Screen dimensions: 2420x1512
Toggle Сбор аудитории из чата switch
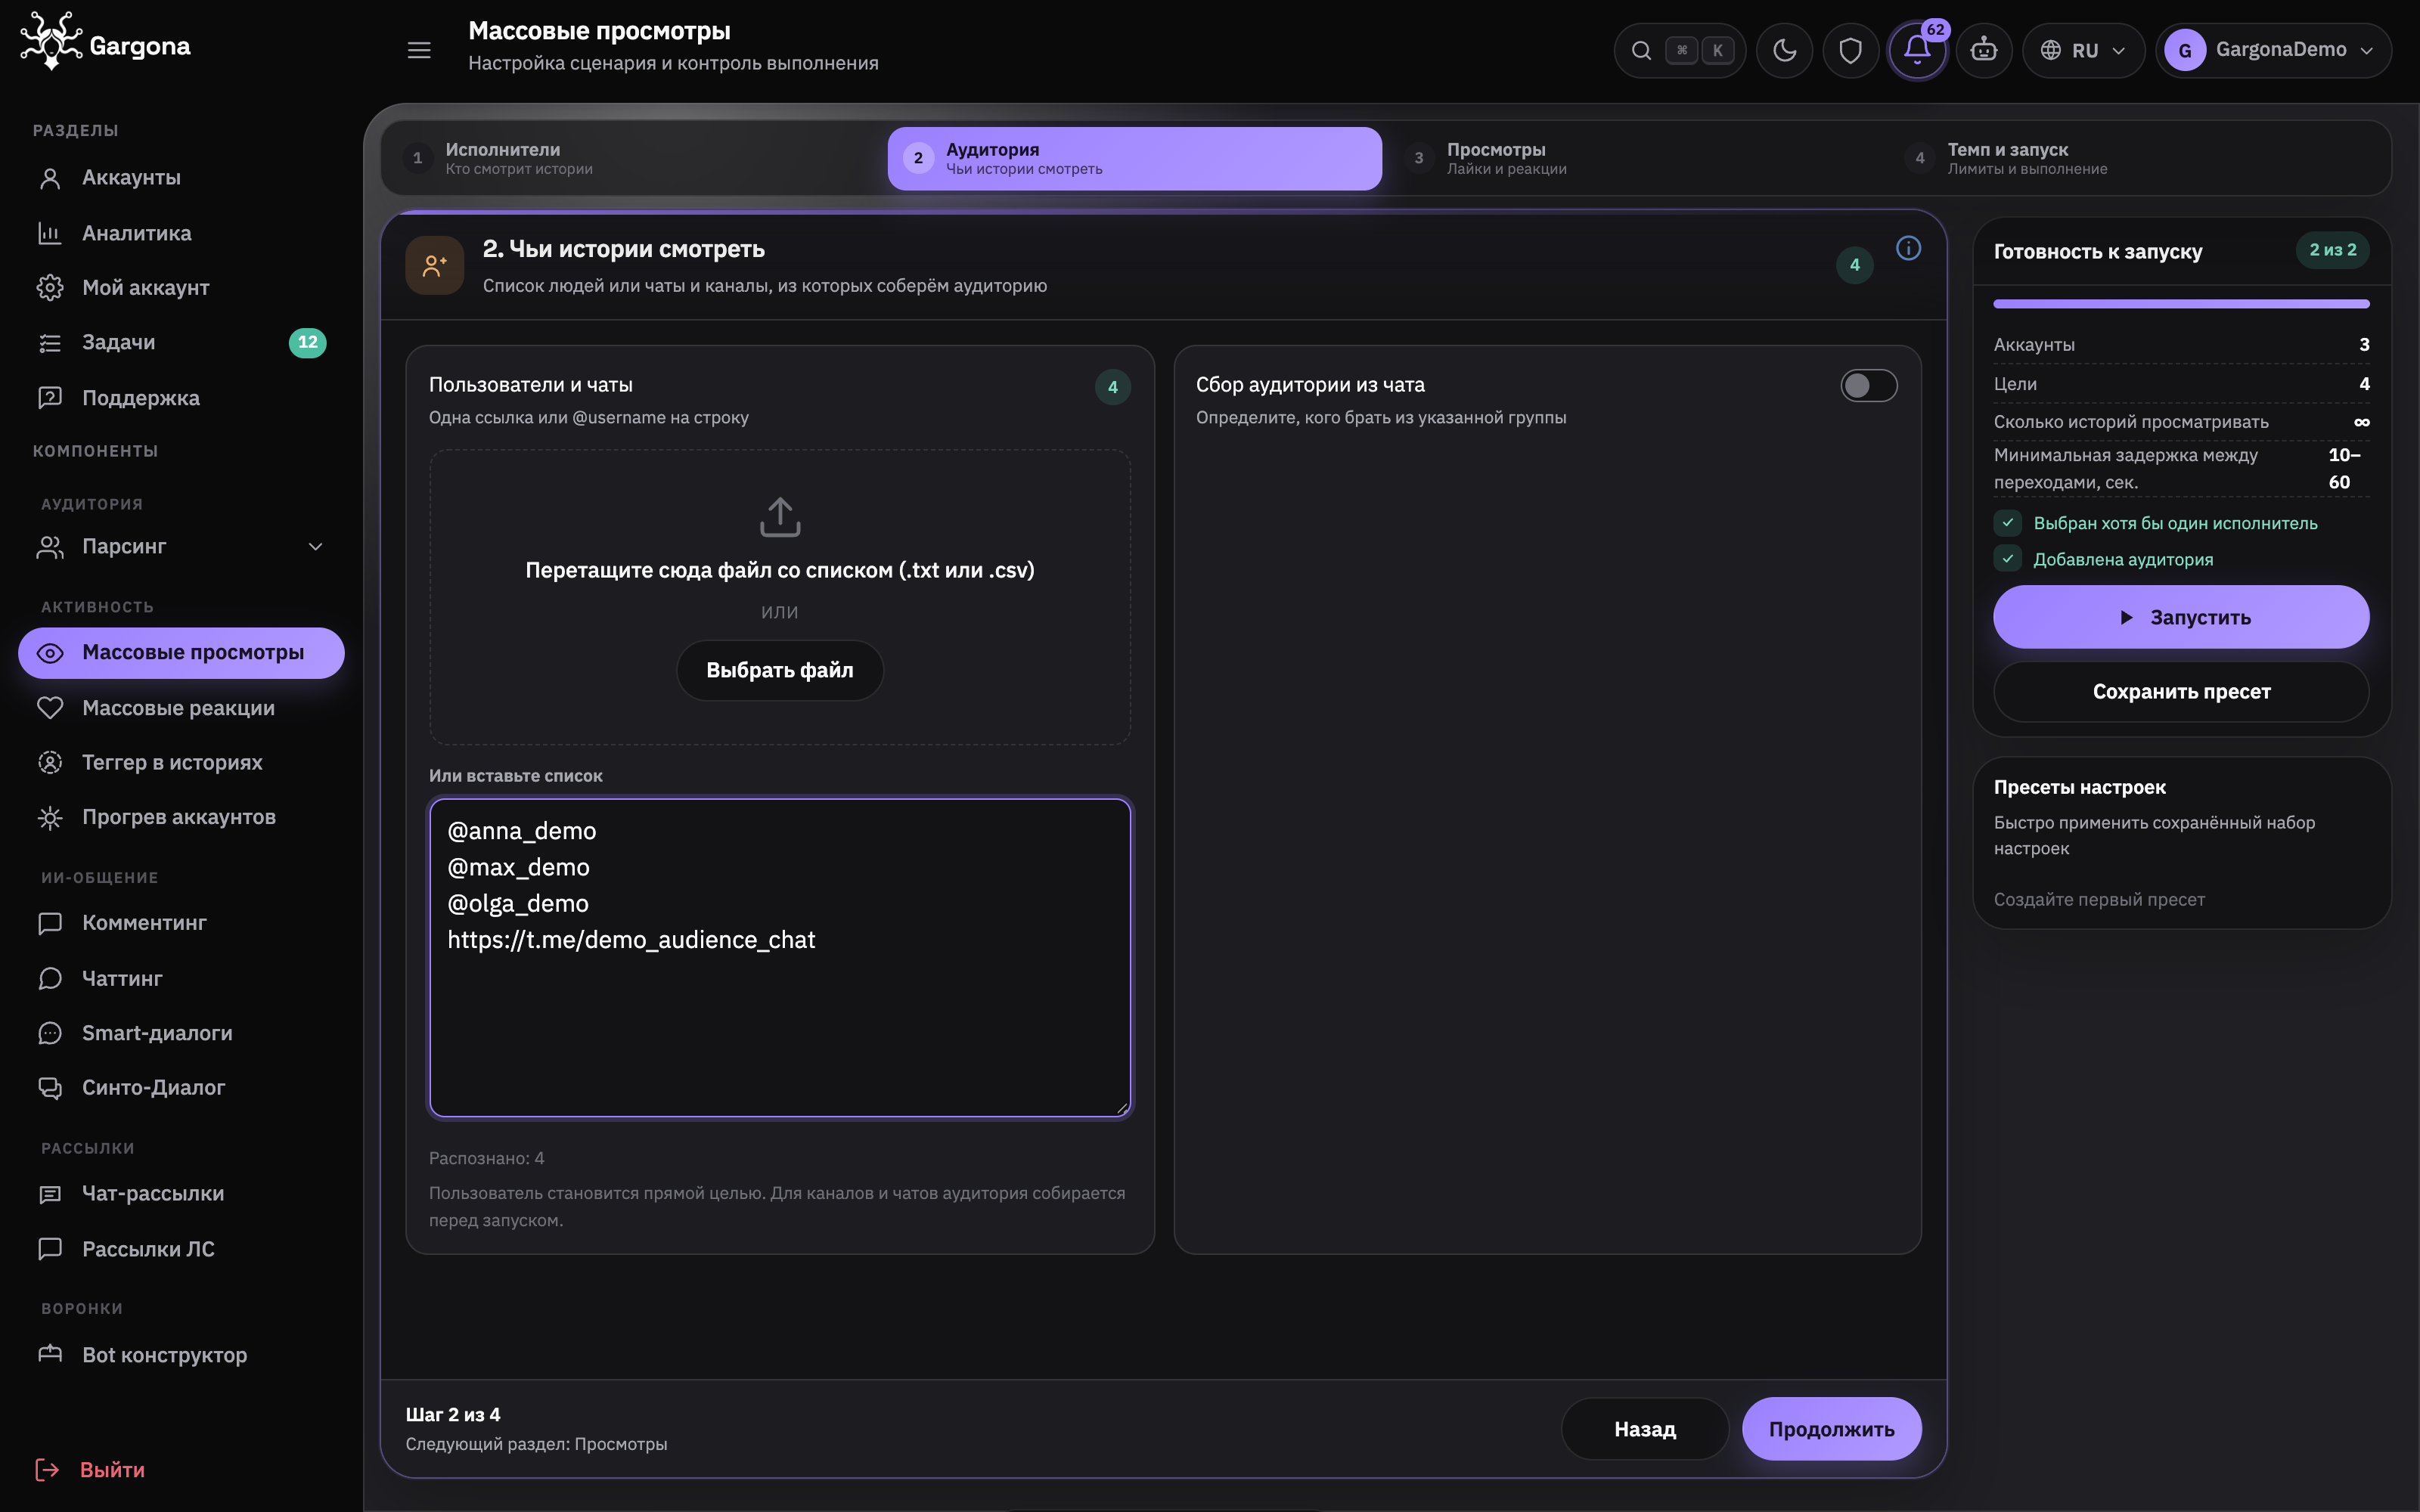click(1868, 386)
